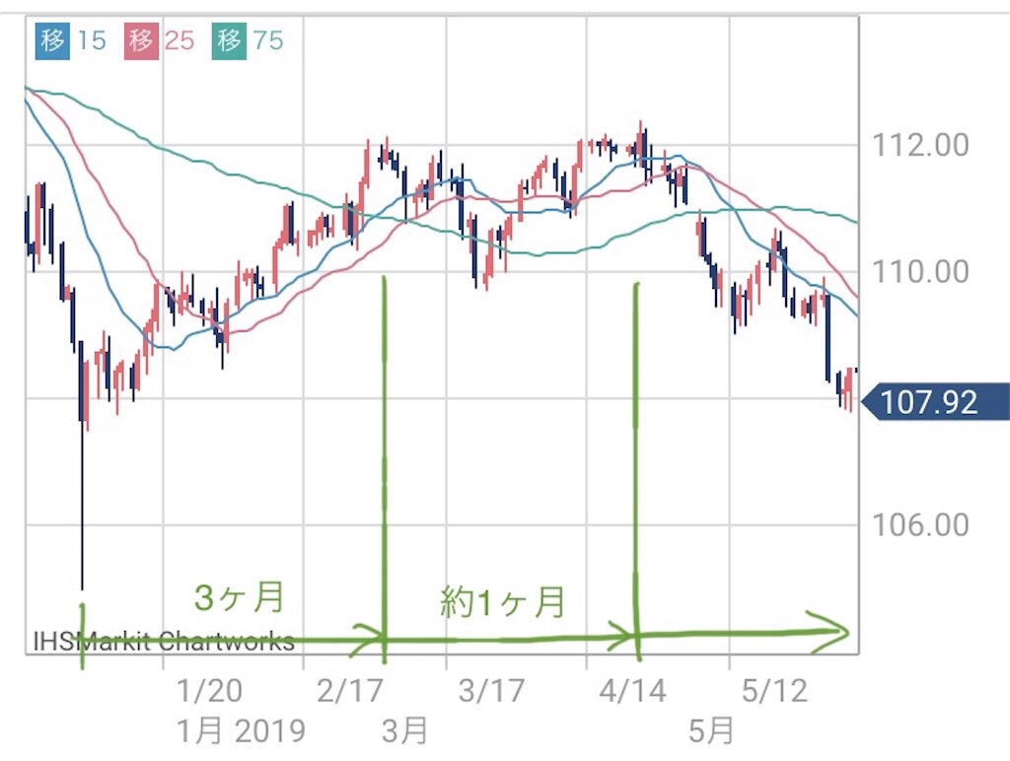Click the 約1ヶ月 green annotation text

[x=503, y=602]
